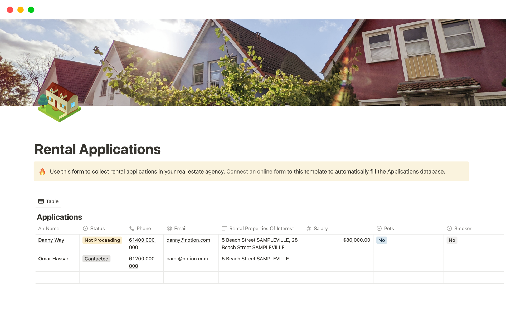Click the Phone column icon
Image resolution: width=506 pixels, height=316 pixels.
tap(132, 229)
